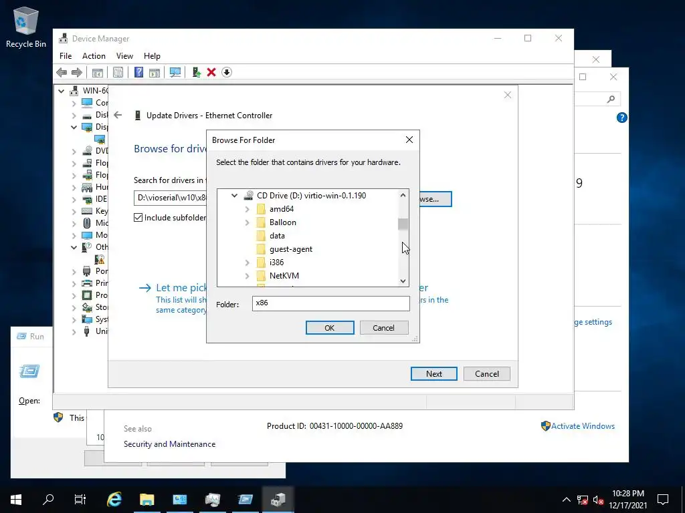The image size is (685, 513).
Task: Open the View menu in Device Manager
Action: tap(124, 56)
